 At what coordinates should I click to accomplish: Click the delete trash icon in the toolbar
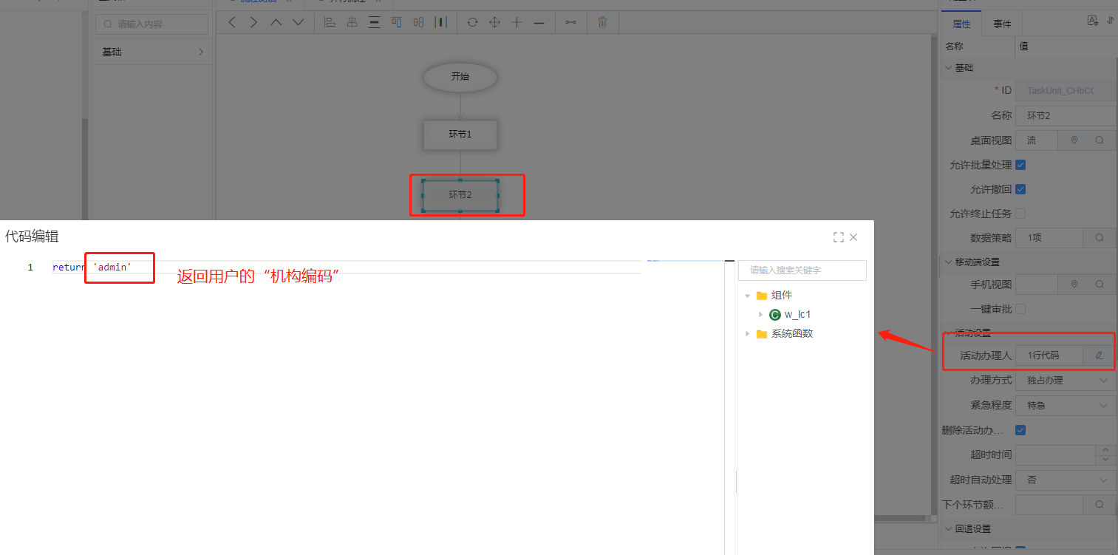pos(602,22)
